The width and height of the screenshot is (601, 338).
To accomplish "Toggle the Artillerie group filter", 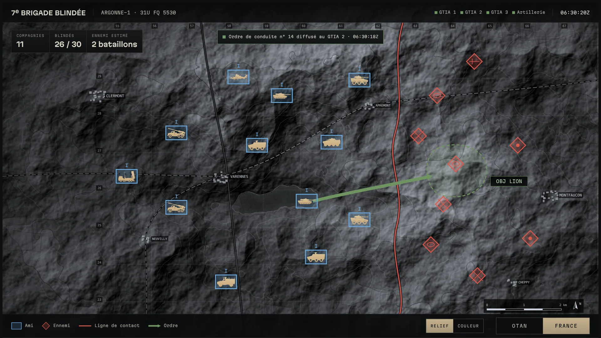I will coord(528,12).
